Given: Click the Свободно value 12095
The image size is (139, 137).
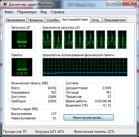Looking at the screenshot, I should coord(52,101).
